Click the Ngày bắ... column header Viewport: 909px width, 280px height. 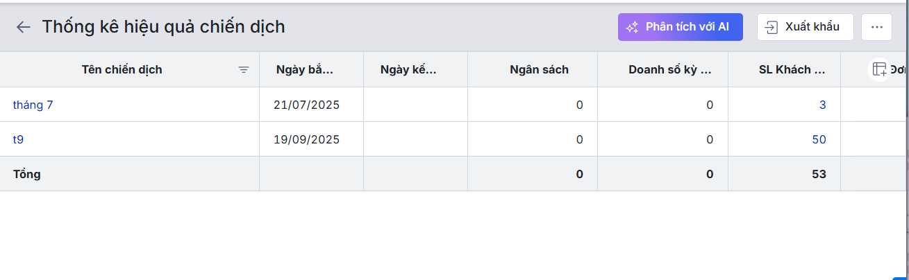point(305,69)
